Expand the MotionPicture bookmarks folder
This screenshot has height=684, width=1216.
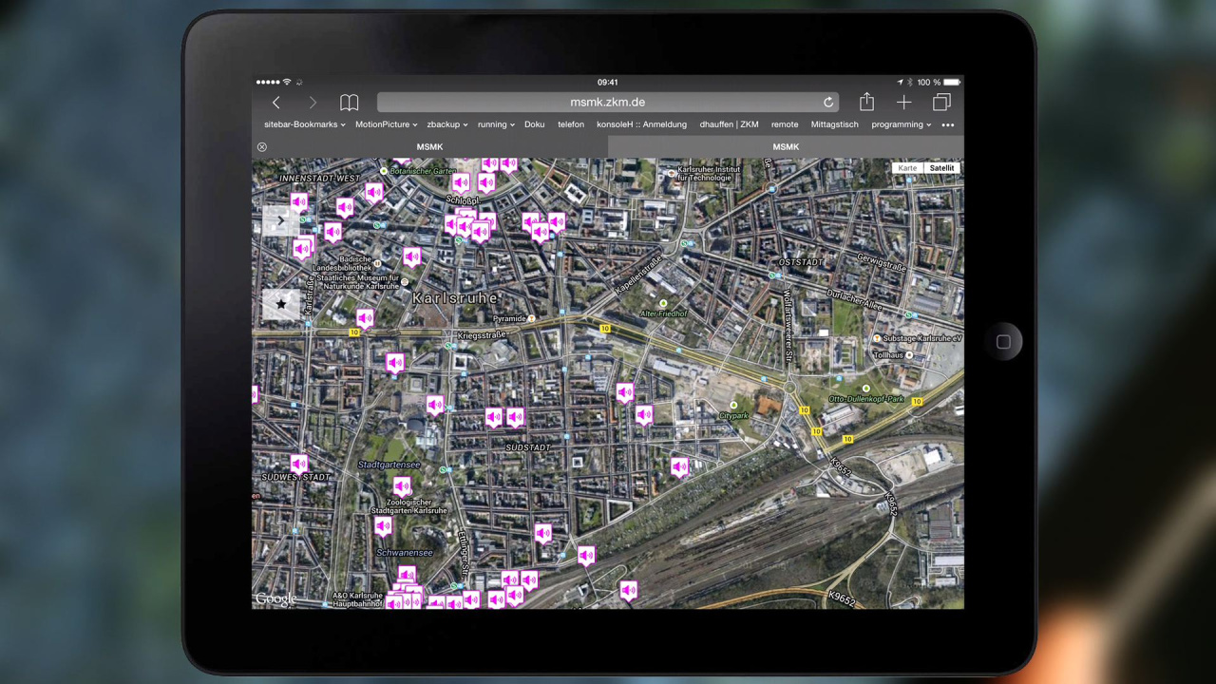click(386, 124)
